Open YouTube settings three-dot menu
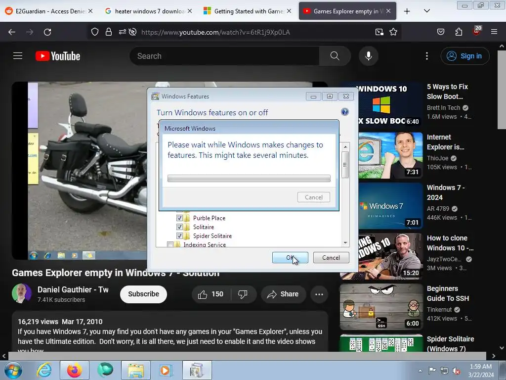Image resolution: width=506 pixels, height=380 pixels. click(426, 56)
